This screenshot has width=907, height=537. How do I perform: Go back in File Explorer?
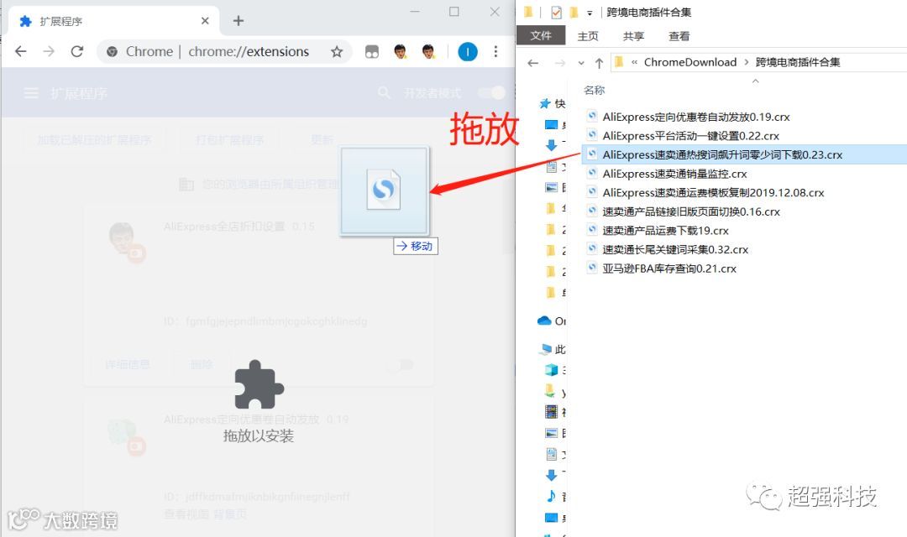[532, 63]
